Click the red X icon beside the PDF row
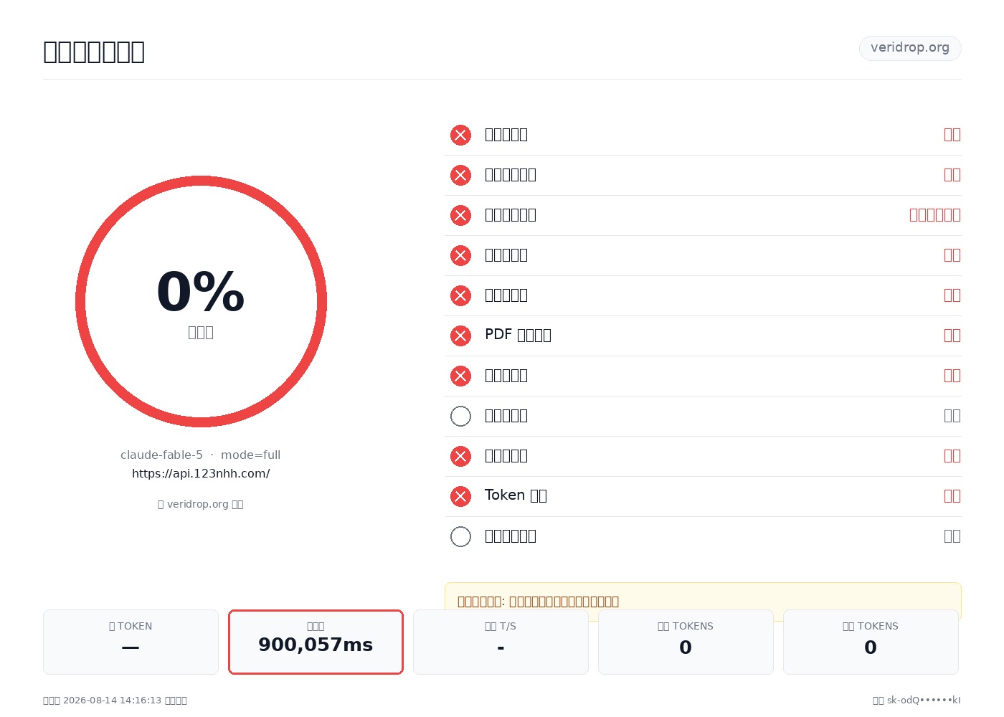The width and height of the screenshot is (1004, 717). 460,336
